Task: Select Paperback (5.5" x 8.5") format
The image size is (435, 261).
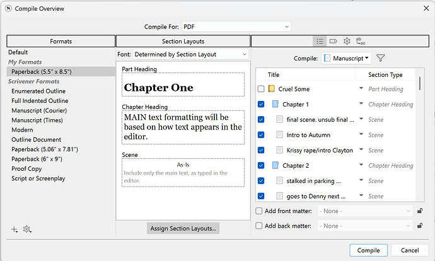Action: click(61, 72)
